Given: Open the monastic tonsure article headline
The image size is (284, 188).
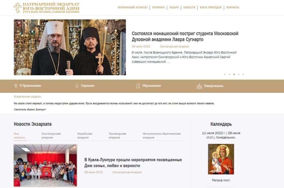Looking at the screenshot, I should coord(185,36).
